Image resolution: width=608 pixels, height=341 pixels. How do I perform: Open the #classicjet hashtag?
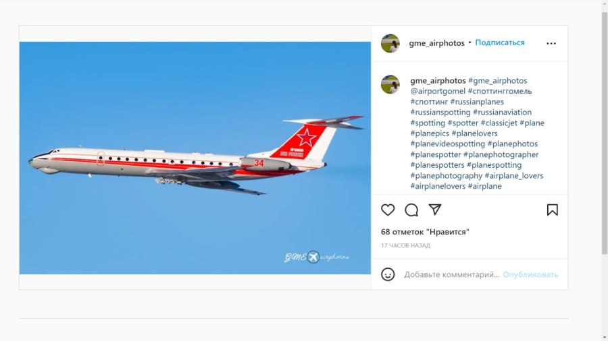click(499, 123)
